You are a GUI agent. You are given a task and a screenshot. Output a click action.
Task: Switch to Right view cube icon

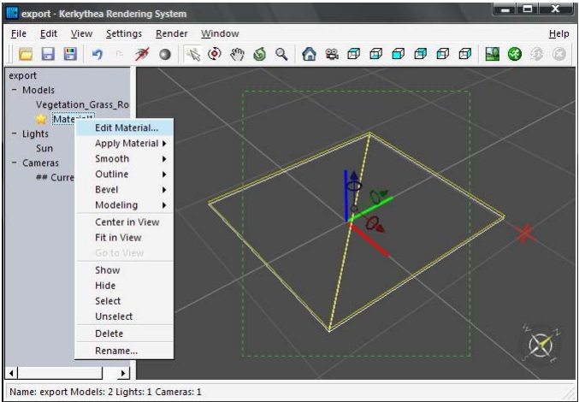tap(465, 54)
